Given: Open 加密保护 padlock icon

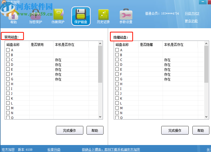Looking at the screenshot, I should 35,16.
